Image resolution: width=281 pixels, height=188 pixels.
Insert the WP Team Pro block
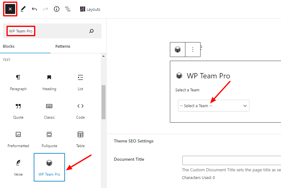click(x=49, y=167)
